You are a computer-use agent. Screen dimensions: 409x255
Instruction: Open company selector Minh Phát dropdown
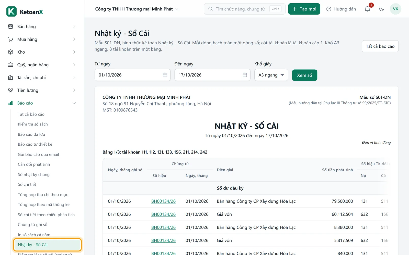137,9
